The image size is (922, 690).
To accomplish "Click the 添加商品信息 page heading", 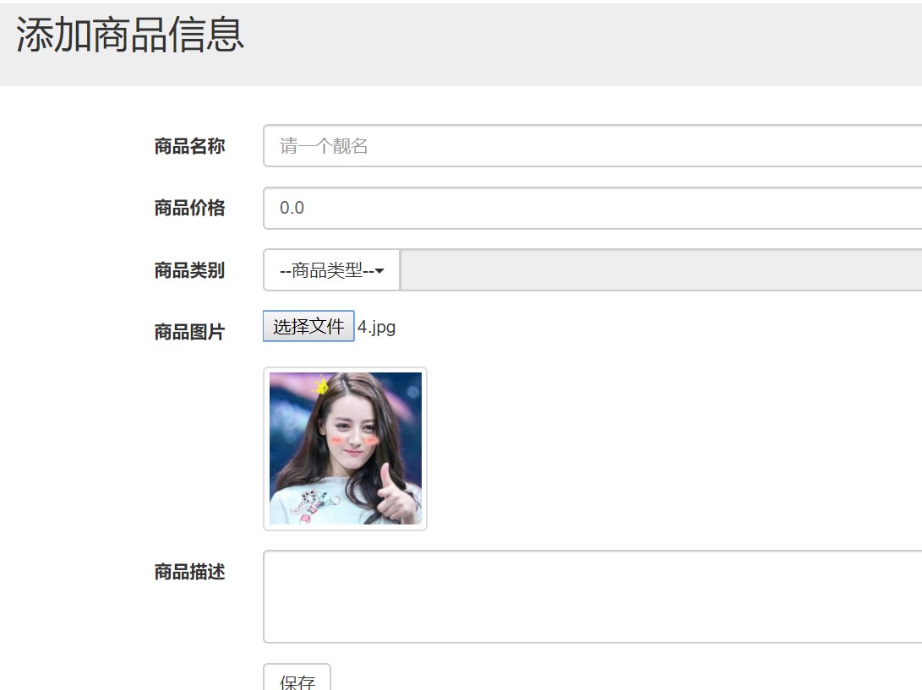I will click(x=130, y=35).
